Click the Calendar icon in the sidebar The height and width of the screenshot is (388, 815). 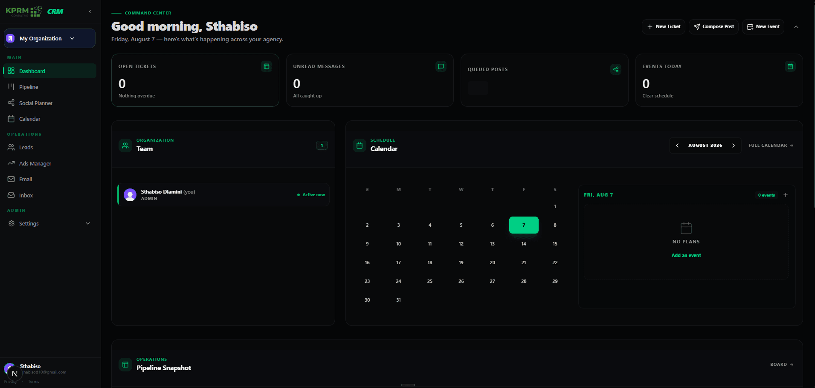pyautogui.click(x=11, y=119)
